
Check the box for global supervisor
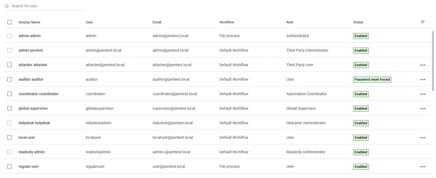pyautogui.click(x=9, y=108)
